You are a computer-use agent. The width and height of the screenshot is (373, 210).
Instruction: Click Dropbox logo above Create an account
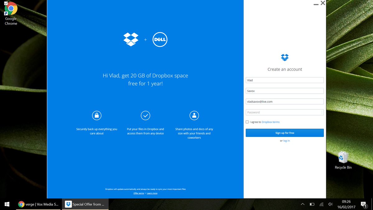coord(285,57)
